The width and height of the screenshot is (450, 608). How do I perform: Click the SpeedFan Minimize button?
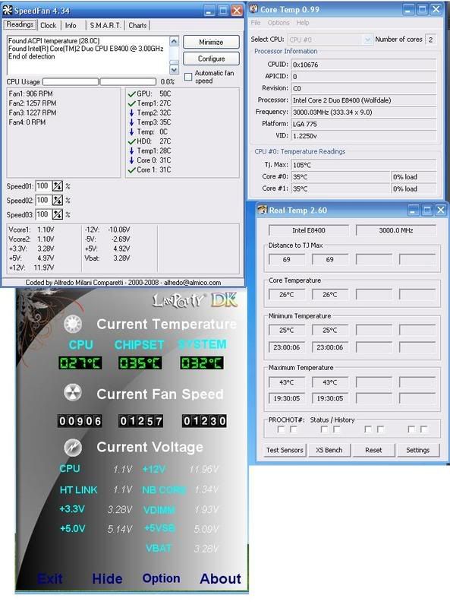211,42
